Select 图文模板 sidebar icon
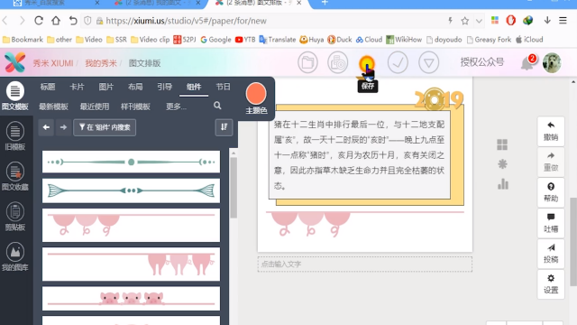 click(x=15, y=96)
